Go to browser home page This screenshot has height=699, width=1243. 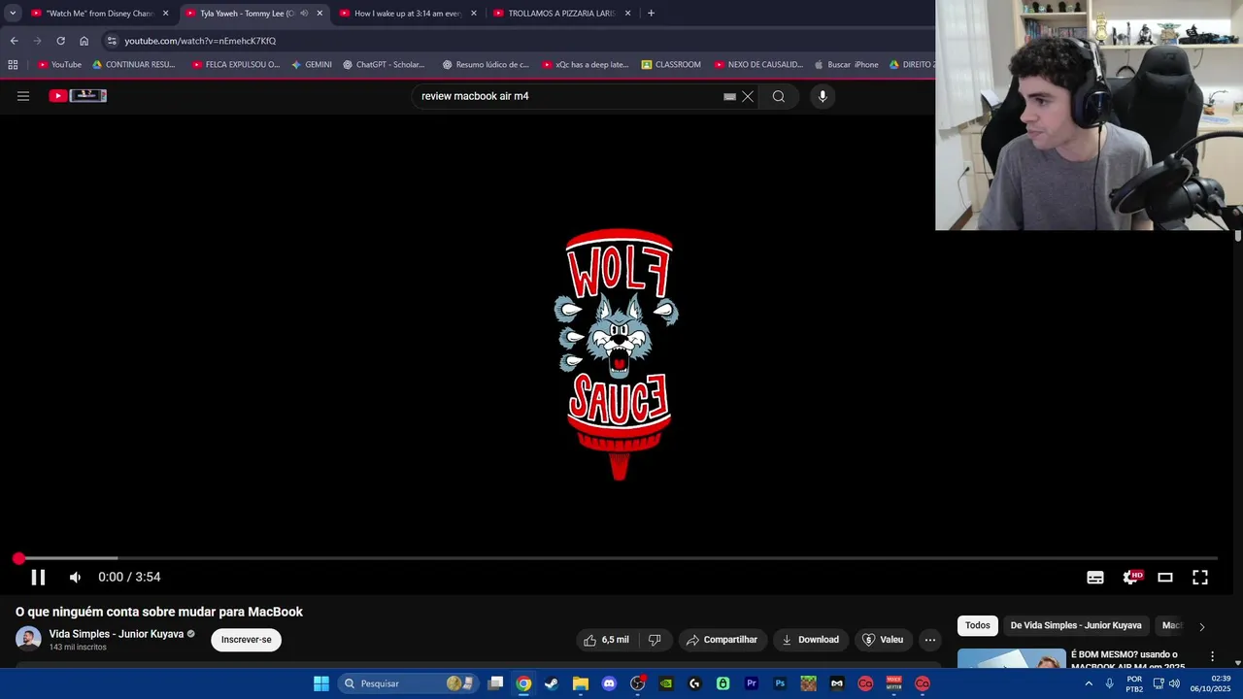tap(84, 41)
